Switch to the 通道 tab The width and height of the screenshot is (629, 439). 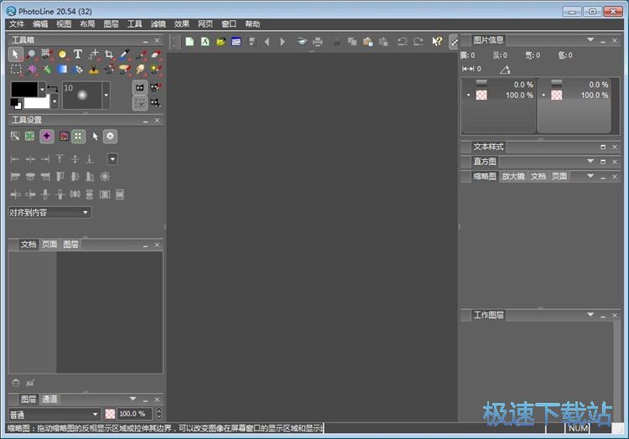[49, 400]
